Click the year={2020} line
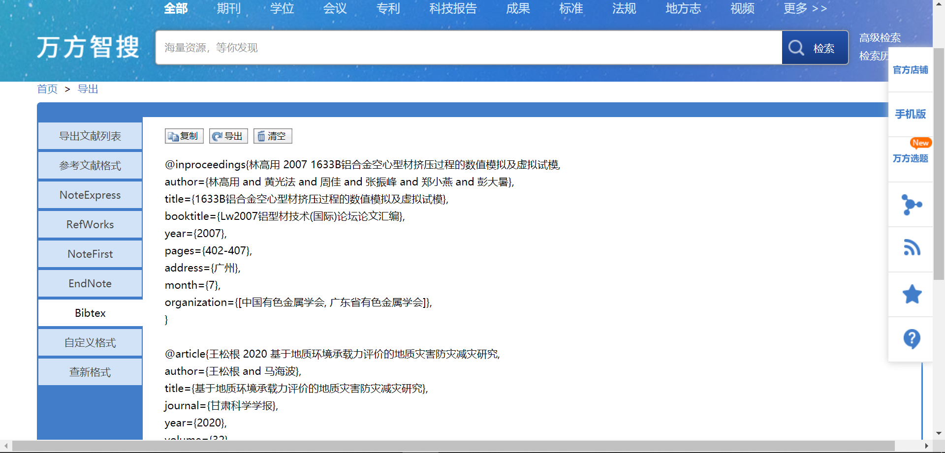 pyautogui.click(x=196, y=423)
